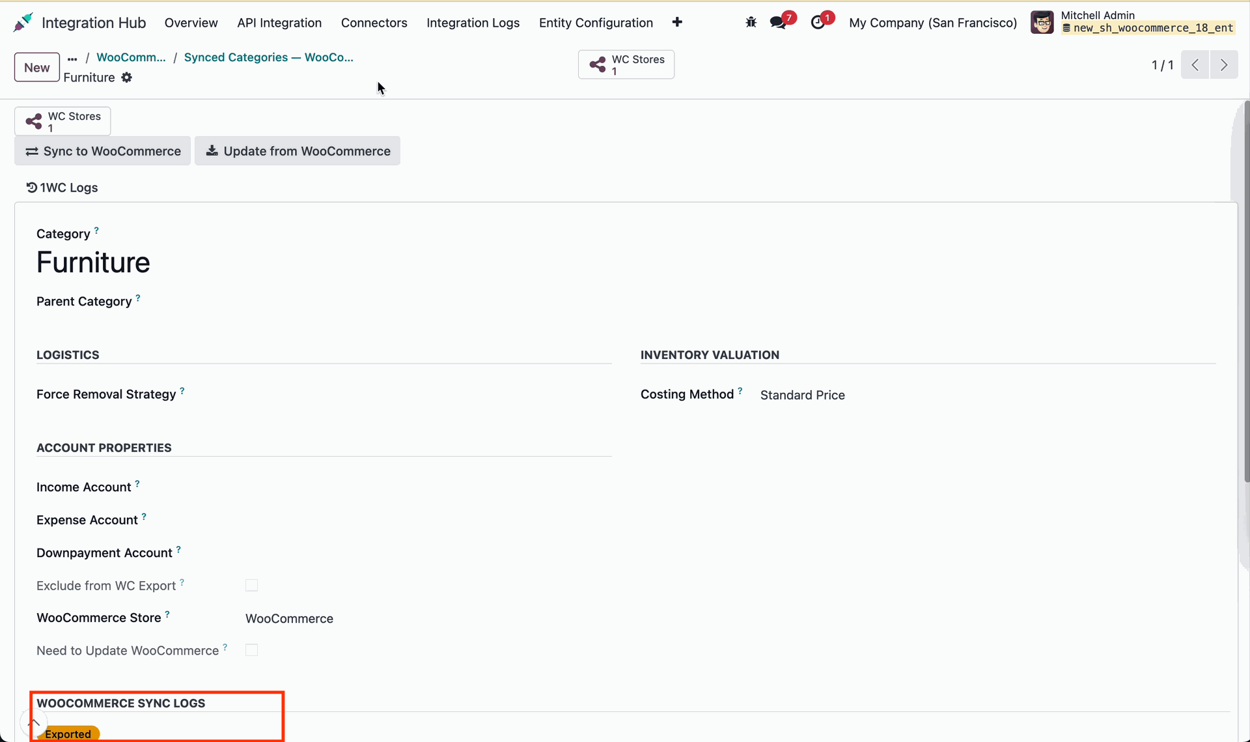
Task: Click the Category help question mark
Action: (x=96, y=230)
